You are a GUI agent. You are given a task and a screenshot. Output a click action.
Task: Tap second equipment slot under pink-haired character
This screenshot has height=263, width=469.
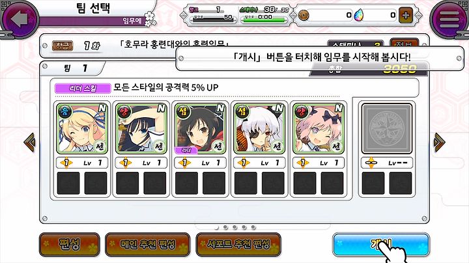point(332,183)
